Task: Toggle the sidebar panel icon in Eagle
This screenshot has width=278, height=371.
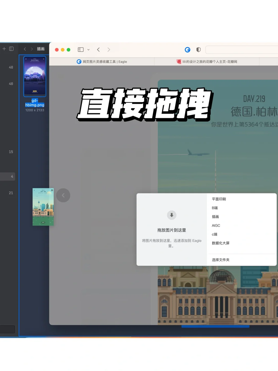Action: (11, 49)
